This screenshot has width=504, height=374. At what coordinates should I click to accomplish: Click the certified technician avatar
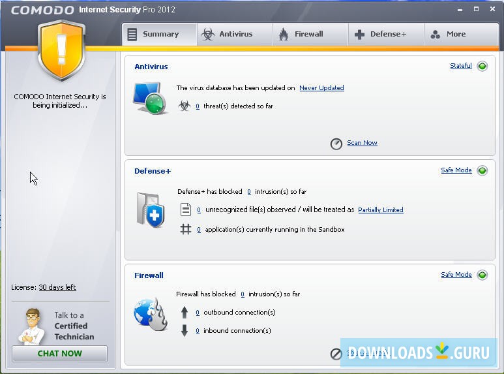coord(32,326)
